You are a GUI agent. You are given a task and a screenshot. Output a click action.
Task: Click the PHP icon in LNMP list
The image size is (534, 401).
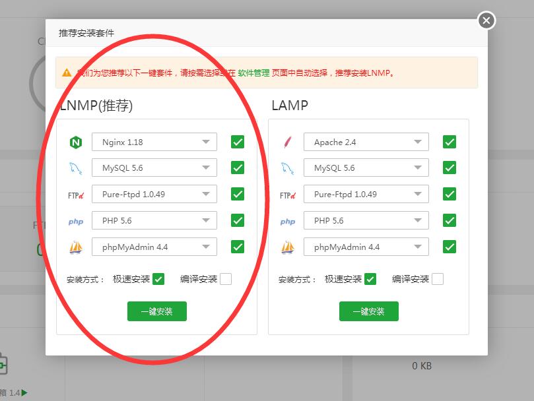point(75,221)
